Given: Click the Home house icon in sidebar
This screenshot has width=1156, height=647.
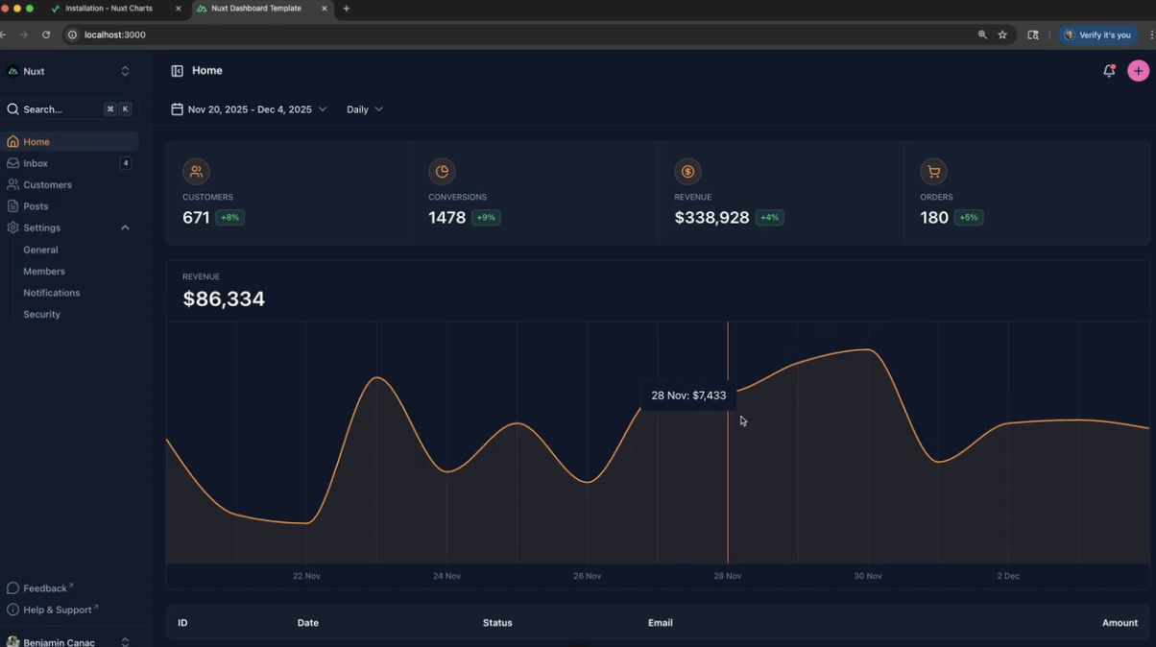Looking at the screenshot, I should coord(12,142).
